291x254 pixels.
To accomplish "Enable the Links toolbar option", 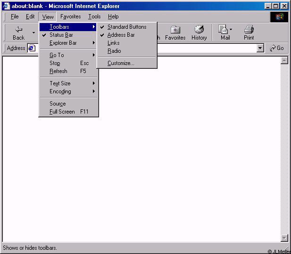I will (127, 43).
